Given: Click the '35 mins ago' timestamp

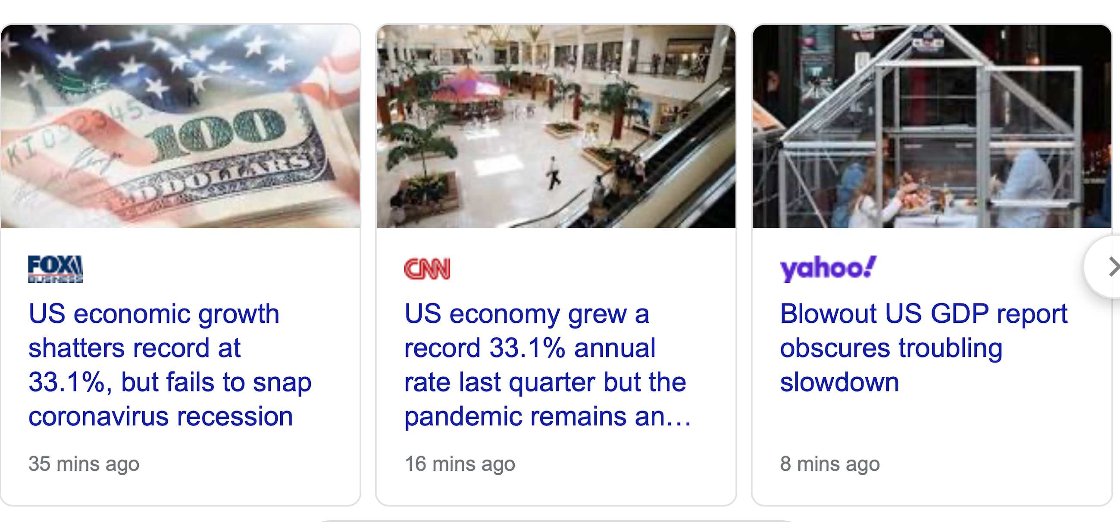Looking at the screenshot, I should [84, 464].
